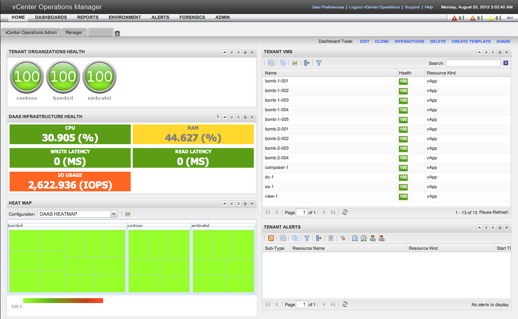Image resolution: width=518 pixels, height=319 pixels.
Task: Click the green arrow icon in Tenant Alerts toolbar
Action: (x=319, y=238)
